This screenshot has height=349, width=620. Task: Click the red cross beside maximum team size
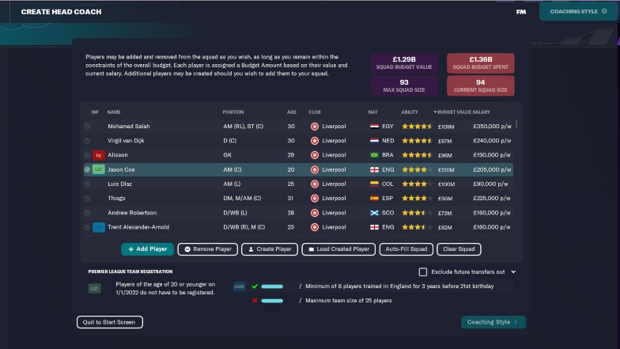[x=255, y=301]
